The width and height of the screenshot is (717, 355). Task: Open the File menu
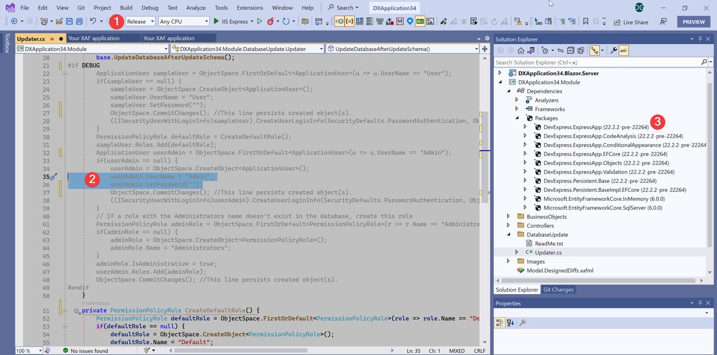pyautogui.click(x=24, y=8)
